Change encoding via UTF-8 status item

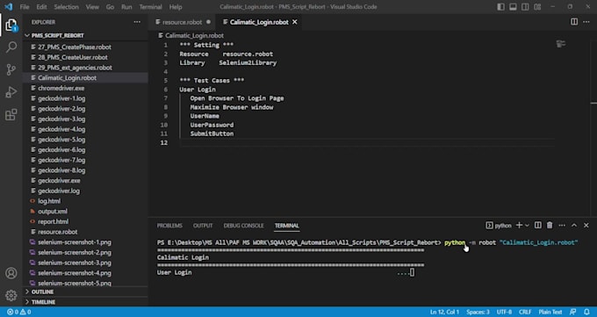[x=504, y=312]
